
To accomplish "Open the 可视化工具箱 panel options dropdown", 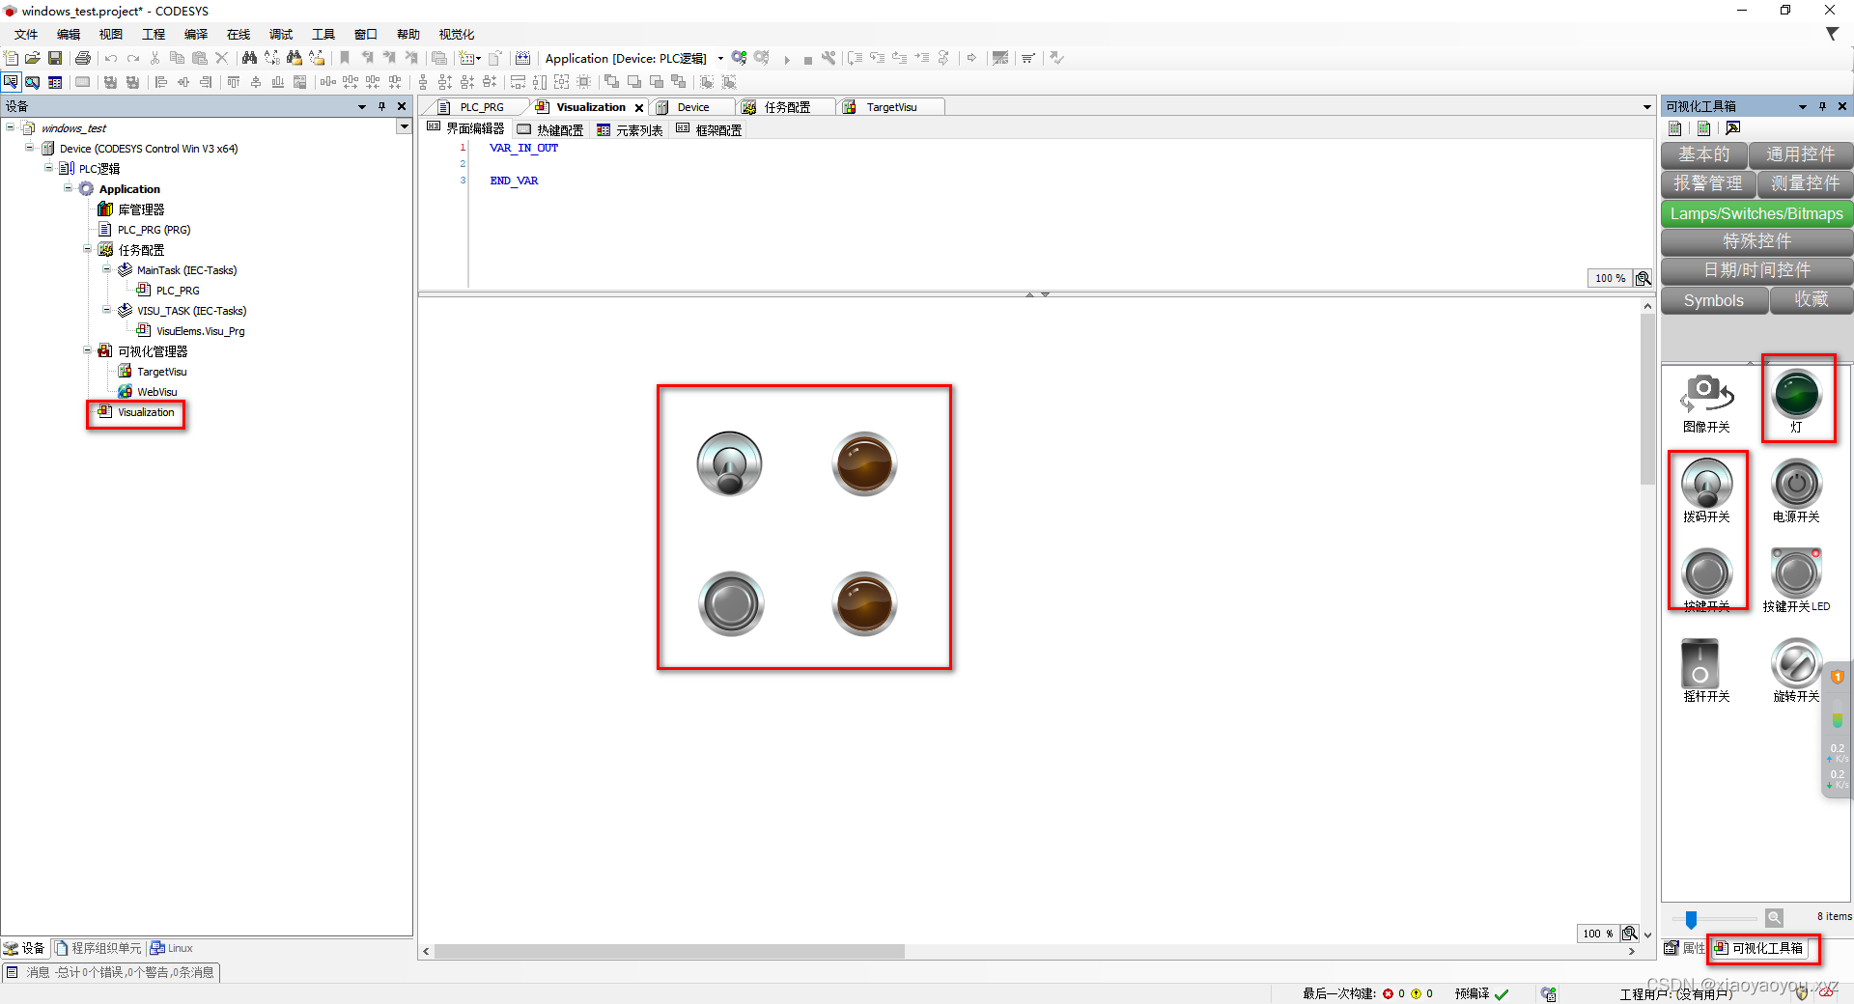I will click(1802, 106).
